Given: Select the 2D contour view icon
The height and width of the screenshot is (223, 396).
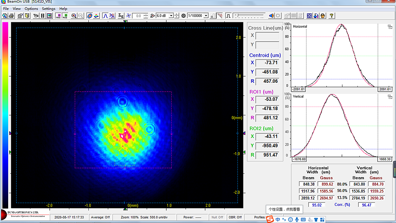Looking at the screenshot, I should click(x=89, y=16).
